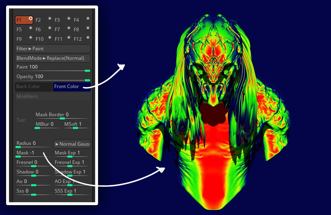Toggle the F5 enable dot

pos(31,28)
